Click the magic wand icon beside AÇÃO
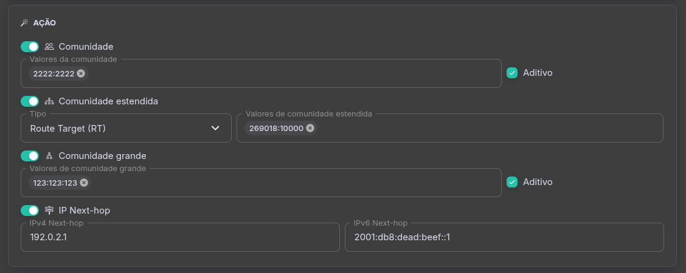 click(x=24, y=22)
